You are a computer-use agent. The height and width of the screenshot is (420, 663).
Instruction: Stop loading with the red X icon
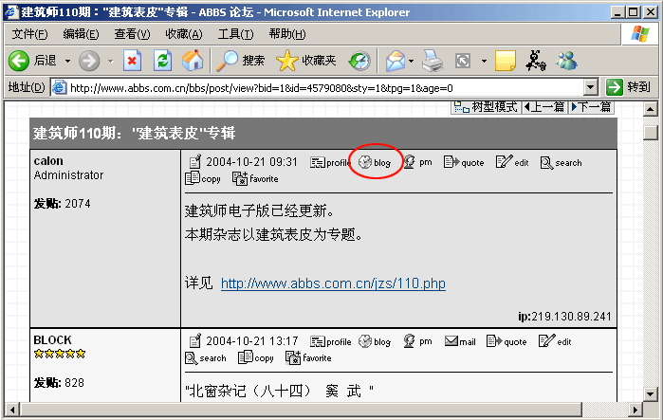tap(132, 61)
